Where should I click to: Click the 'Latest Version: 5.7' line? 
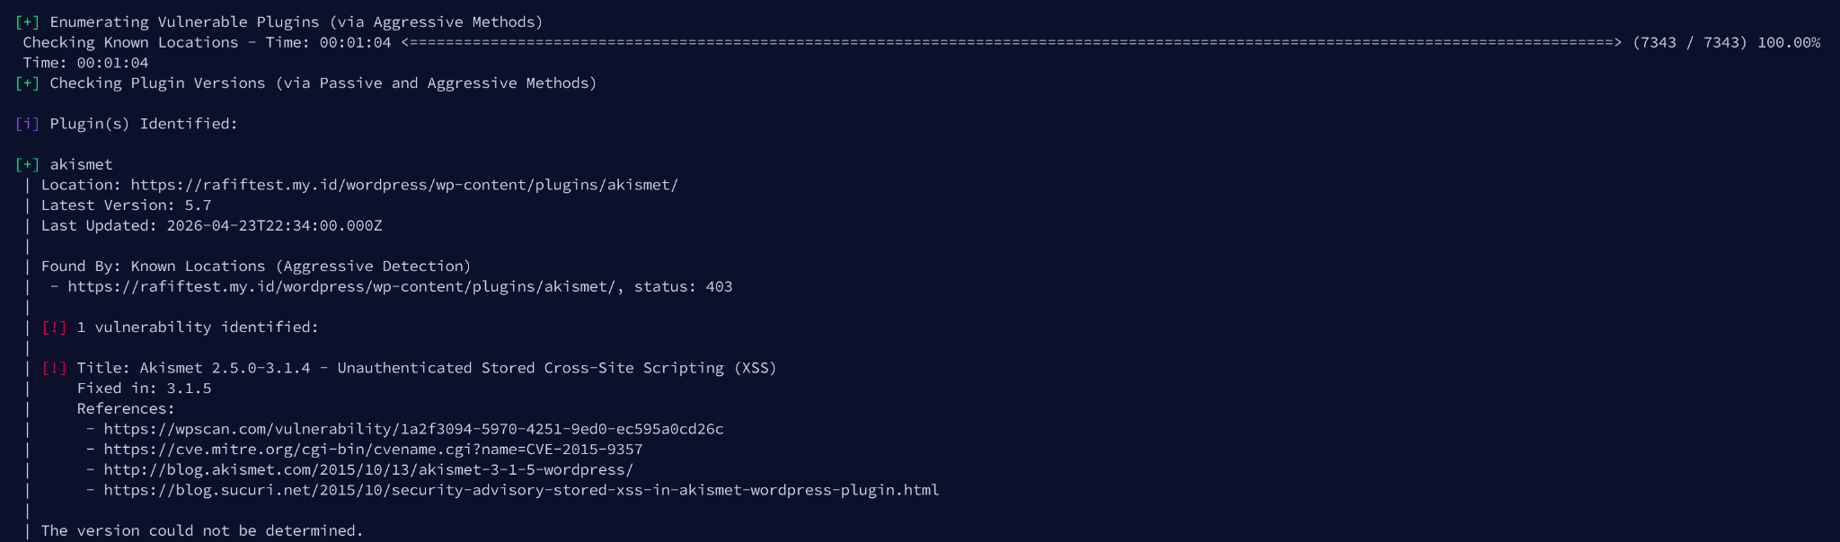(126, 205)
